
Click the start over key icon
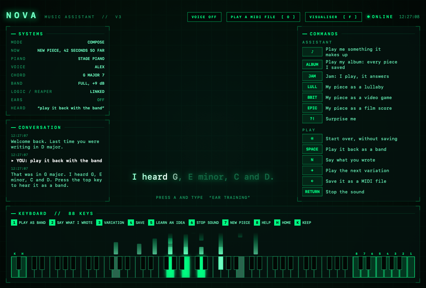point(312,139)
